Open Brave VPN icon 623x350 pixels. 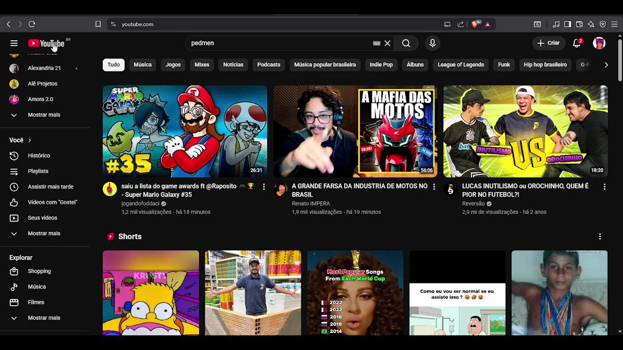click(603, 24)
